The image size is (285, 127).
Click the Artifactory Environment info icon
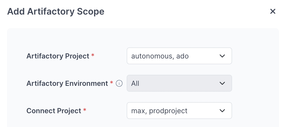point(119,83)
